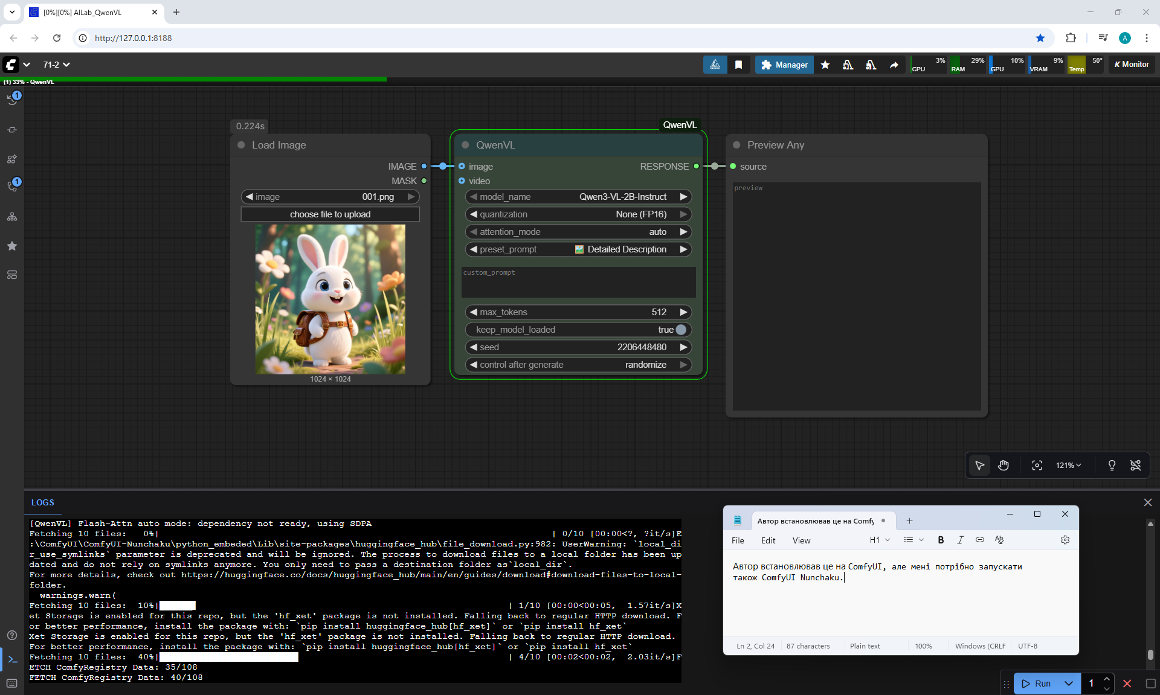This screenshot has height=695, width=1160.
Task: Open the queue history sidebar icon
Action: click(12, 100)
